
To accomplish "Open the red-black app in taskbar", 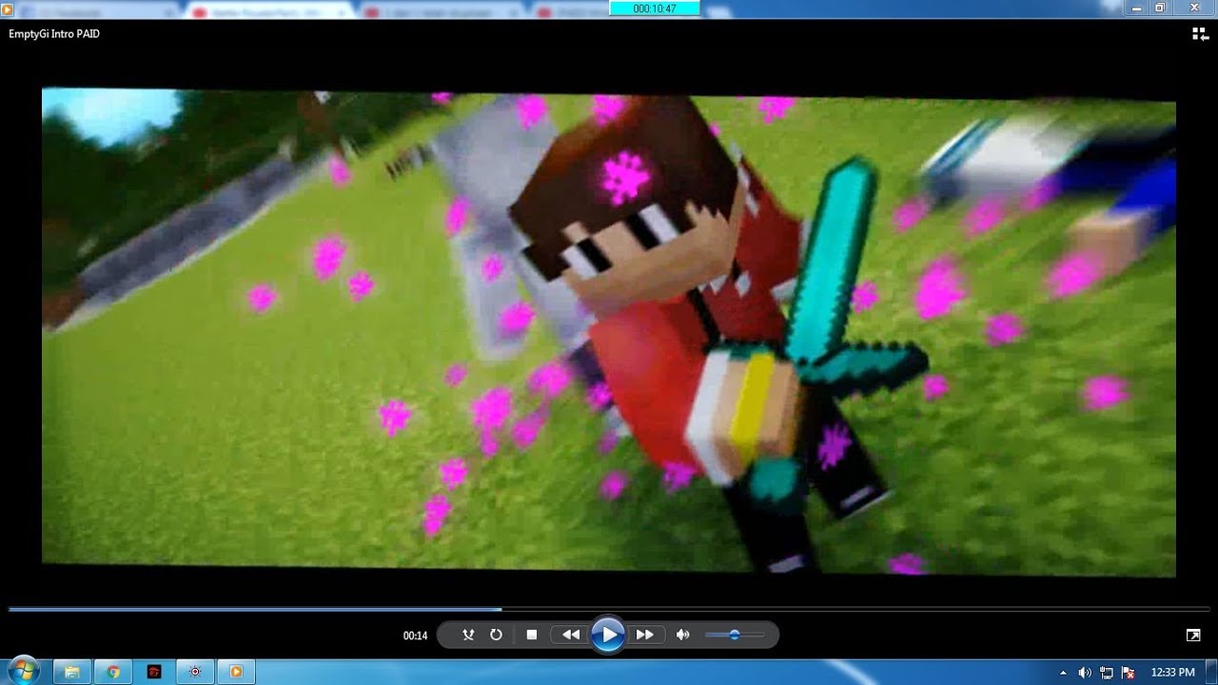I will click(x=154, y=672).
